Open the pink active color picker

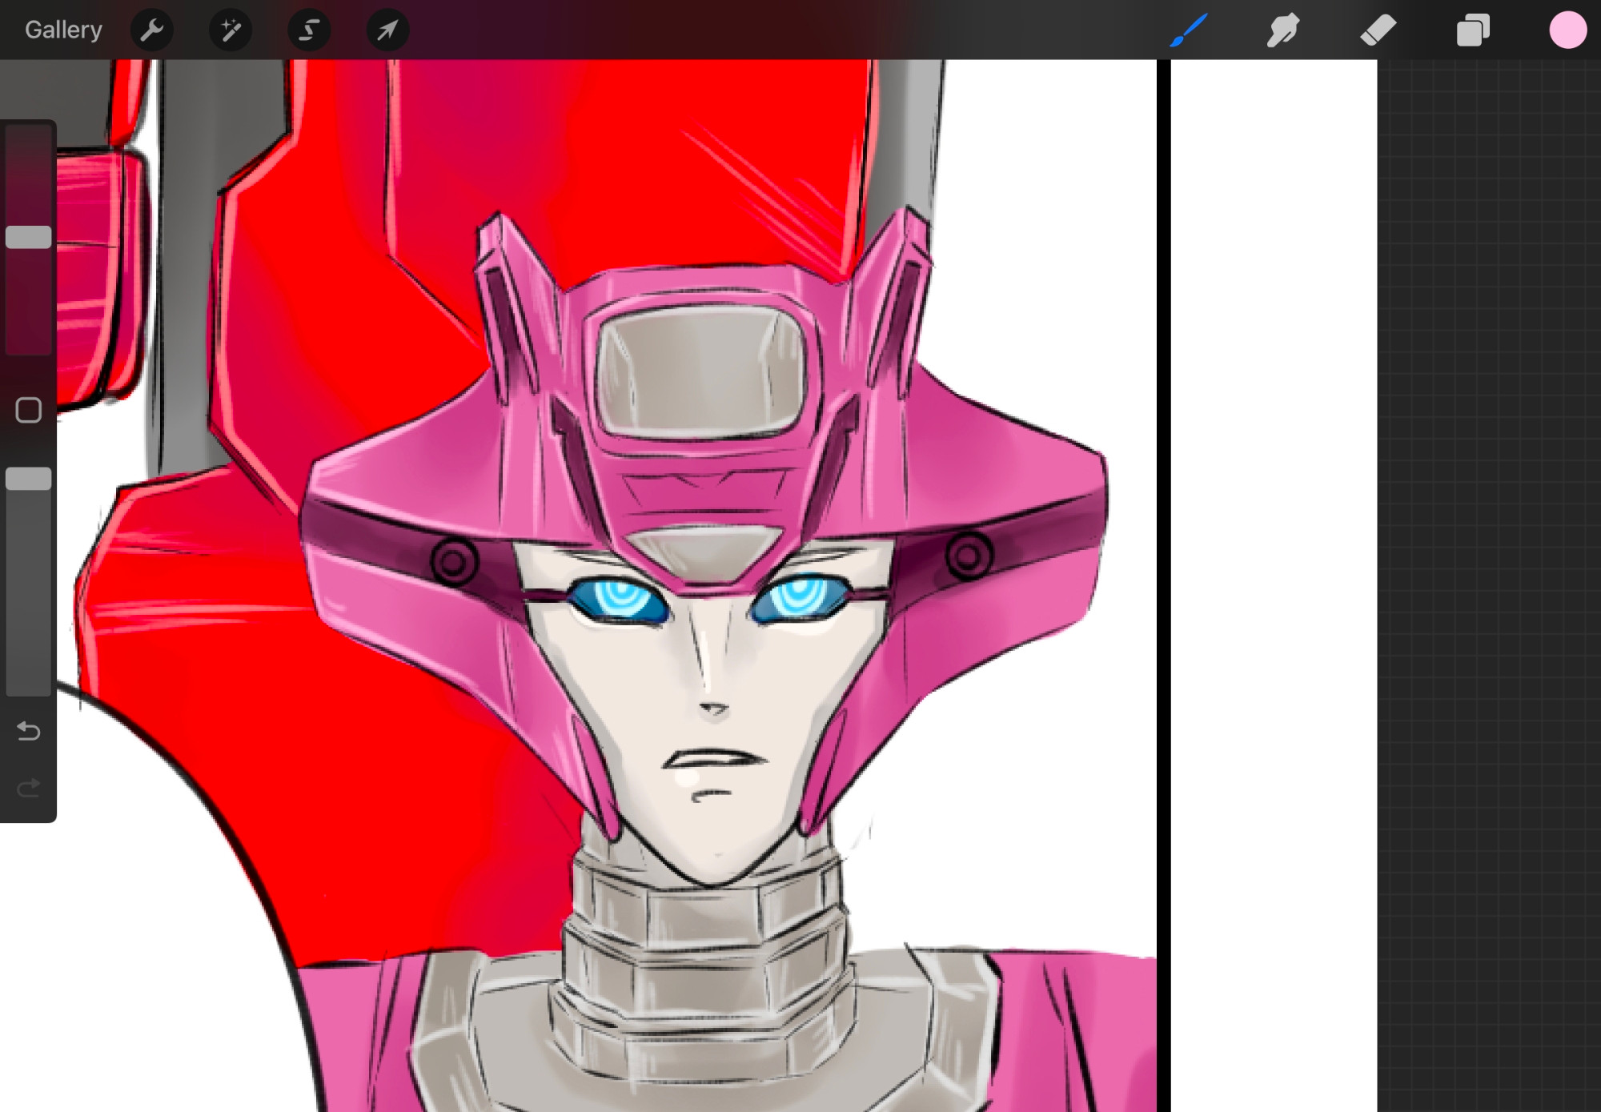pos(1567,30)
